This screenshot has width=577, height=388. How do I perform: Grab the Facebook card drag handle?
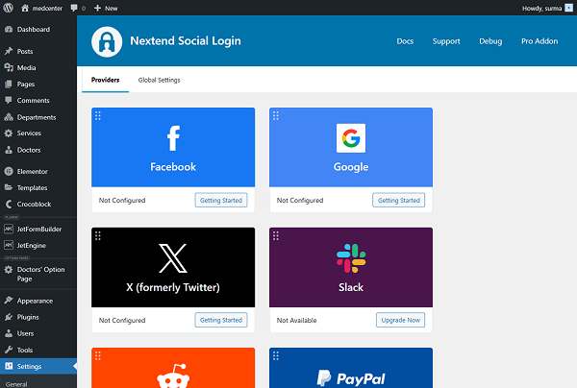click(x=98, y=116)
